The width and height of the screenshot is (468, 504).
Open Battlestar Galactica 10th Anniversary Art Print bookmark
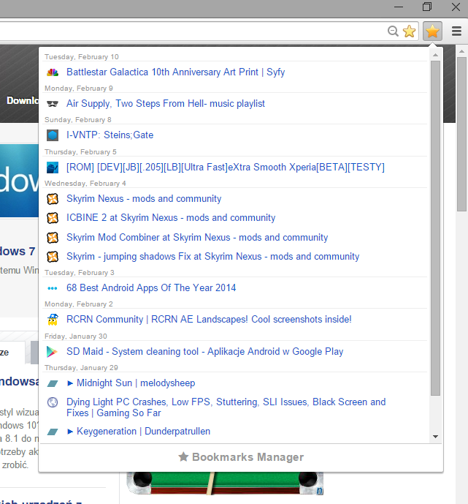(175, 72)
